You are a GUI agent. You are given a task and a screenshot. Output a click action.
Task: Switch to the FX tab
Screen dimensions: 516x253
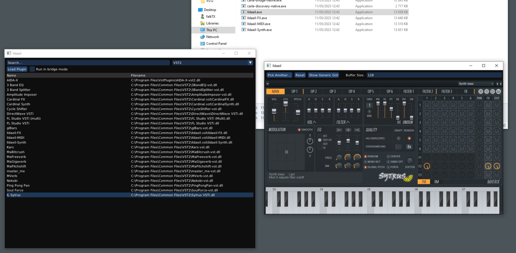point(466,91)
